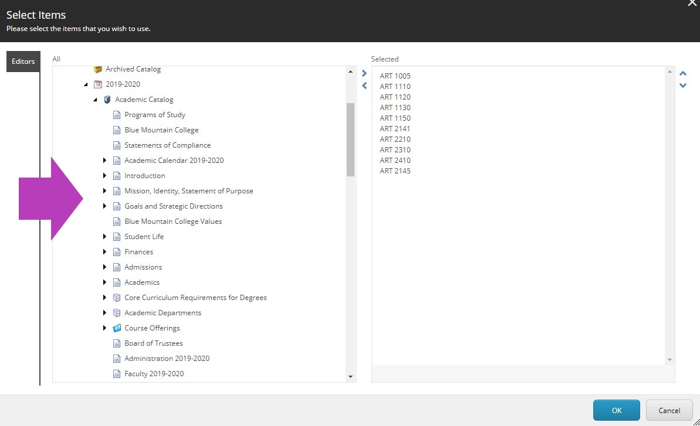Click the Blue Mountain College Values page icon
This screenshot has height=426, width=700.
pyautogui.click(x=117, y=221)
